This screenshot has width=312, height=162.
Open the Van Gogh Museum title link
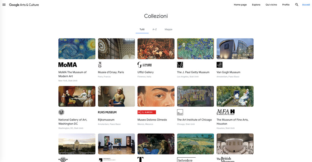(x=228, y=72)
